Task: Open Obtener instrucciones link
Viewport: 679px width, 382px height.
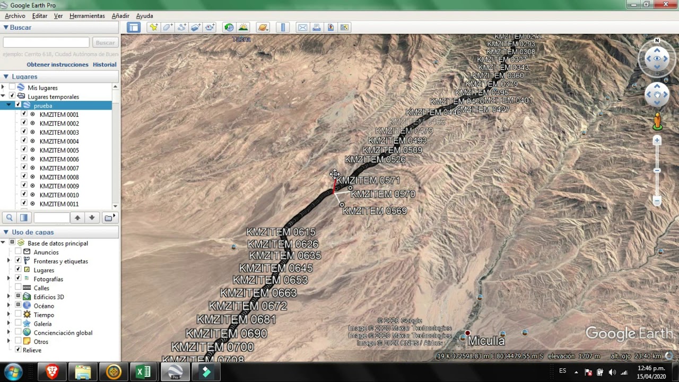Action: [57, 64]
